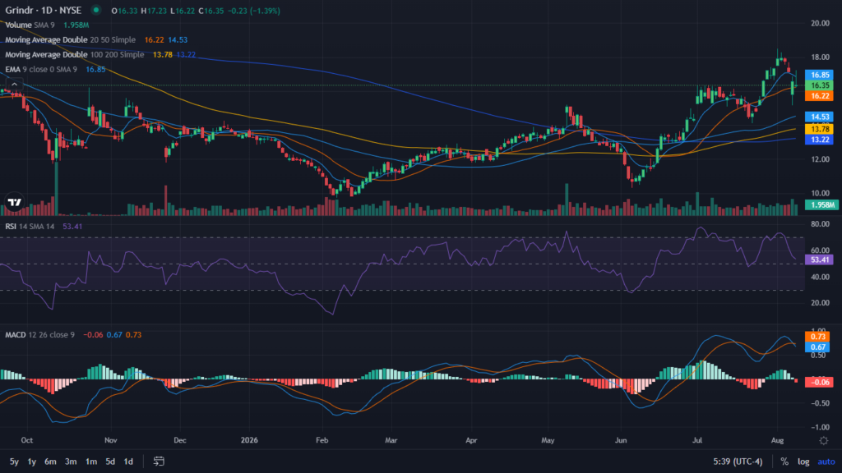Image resolution: width=842 pixels, height=473 pixels.
Task: Click the 16.22 orange price label
Action: click(820, 96)
